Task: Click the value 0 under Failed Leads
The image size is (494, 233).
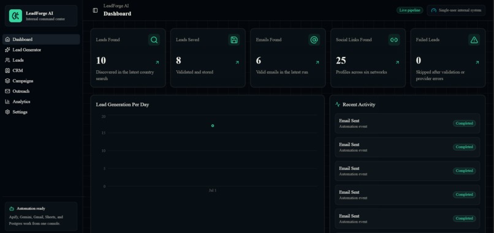Action: [419, 61]
